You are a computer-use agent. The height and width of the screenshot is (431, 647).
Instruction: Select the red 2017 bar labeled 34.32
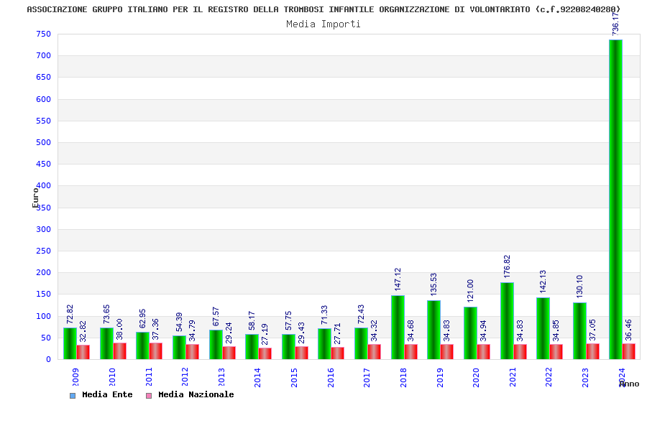375,352
